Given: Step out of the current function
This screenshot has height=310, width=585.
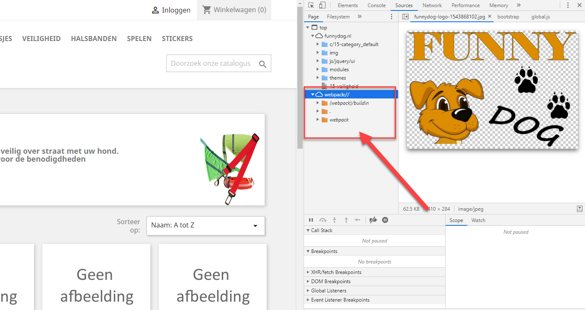Looking at the screenshot, I should click(346, 220).
